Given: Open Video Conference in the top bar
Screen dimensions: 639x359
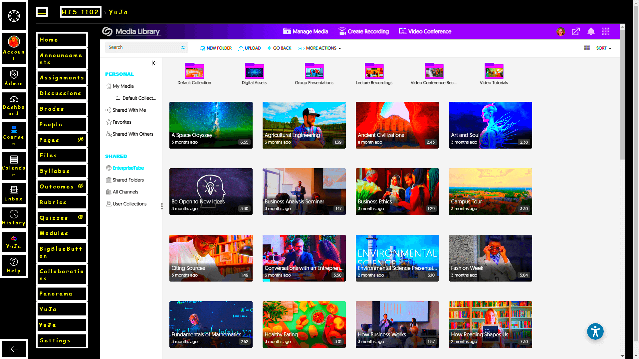Looking at the screenshot, I should point(425,32).
